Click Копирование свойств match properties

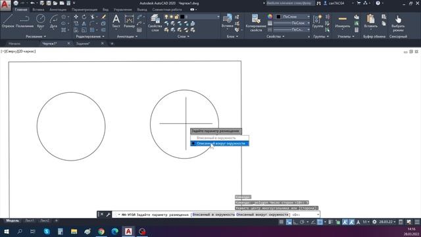(x=256, y=23)
